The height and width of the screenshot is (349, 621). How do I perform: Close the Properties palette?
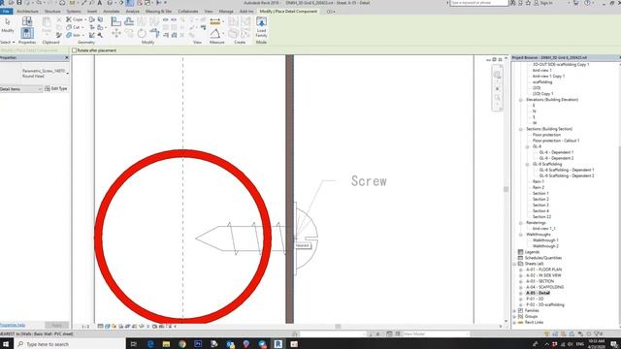[x=67, y=58]
